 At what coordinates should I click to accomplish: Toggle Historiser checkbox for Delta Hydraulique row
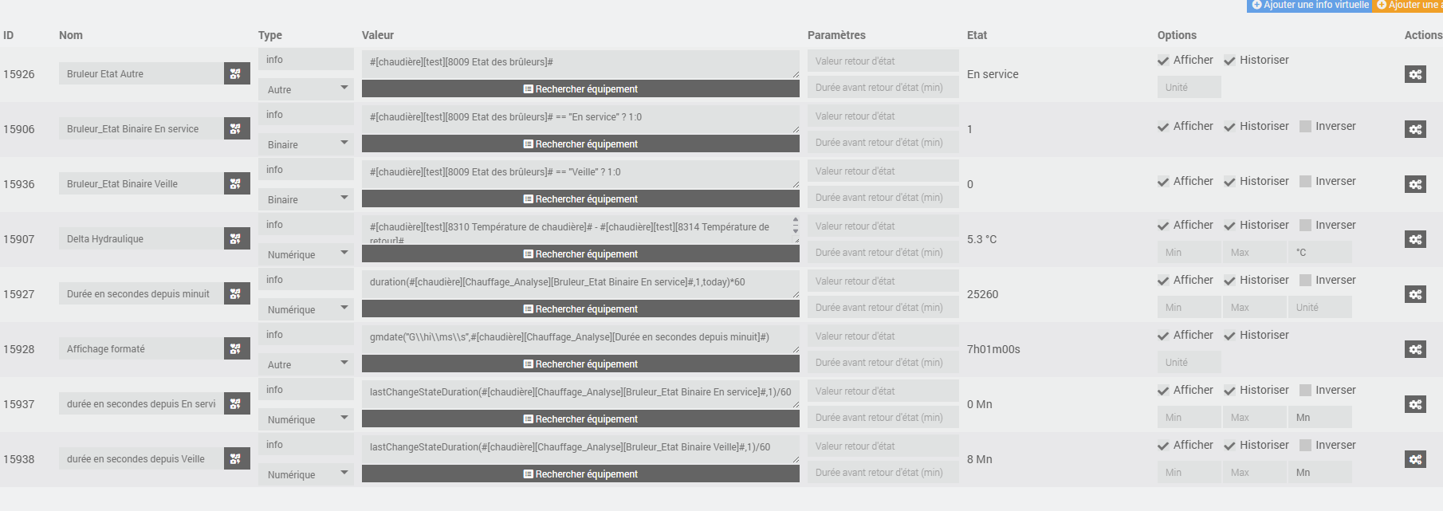tap(1230, 226)
